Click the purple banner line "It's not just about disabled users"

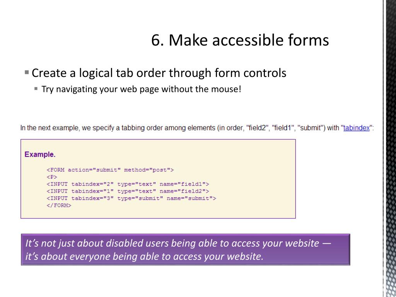click(178, 243)
